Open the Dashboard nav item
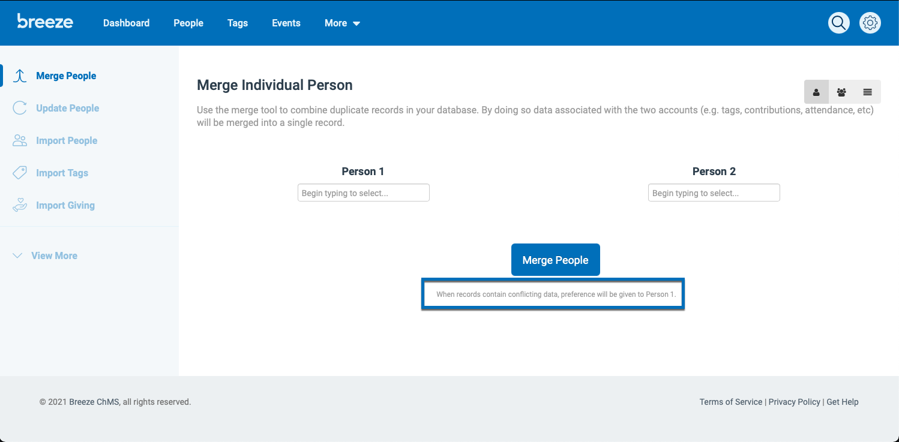This screenshot has height=442, width=899. tap(126, 23)
